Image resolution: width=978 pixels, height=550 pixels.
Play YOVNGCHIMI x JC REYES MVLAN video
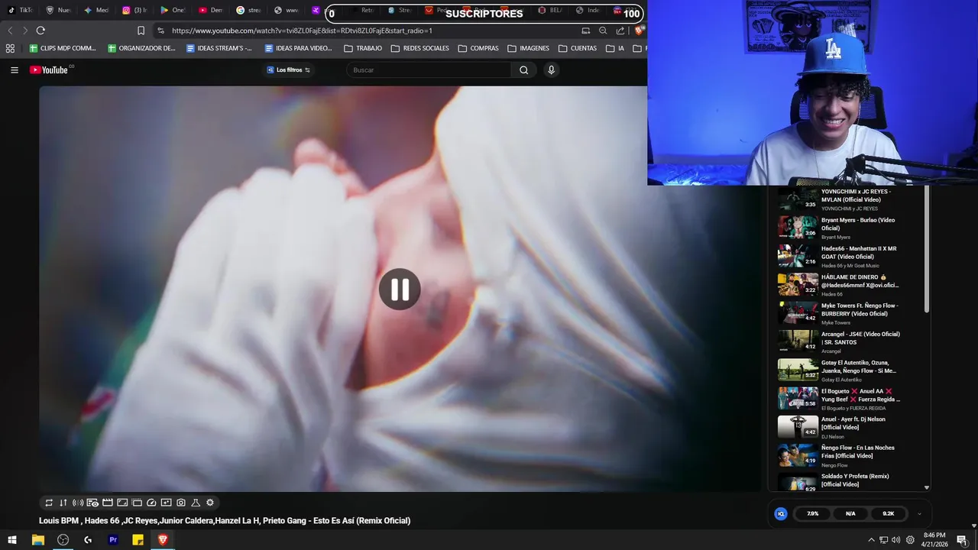pyautogui.click(x=839, y=199)
